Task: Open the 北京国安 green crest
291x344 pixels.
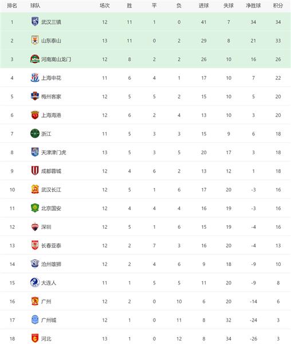Action: (35, 208)
